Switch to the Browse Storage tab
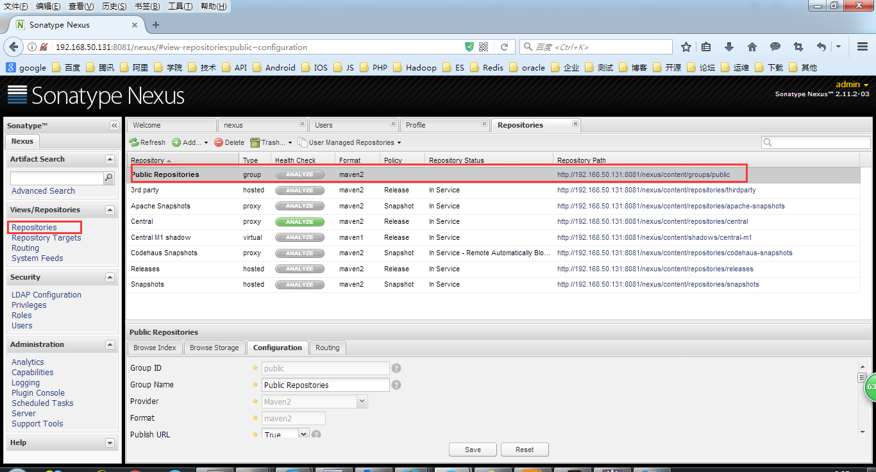This screenshot has height=472, width=876. (214, 348)
